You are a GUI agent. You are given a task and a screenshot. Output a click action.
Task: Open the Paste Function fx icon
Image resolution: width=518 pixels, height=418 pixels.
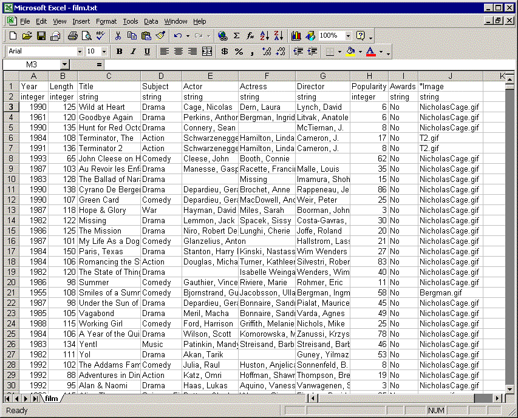pyautogui.click(x=250, y=36)
